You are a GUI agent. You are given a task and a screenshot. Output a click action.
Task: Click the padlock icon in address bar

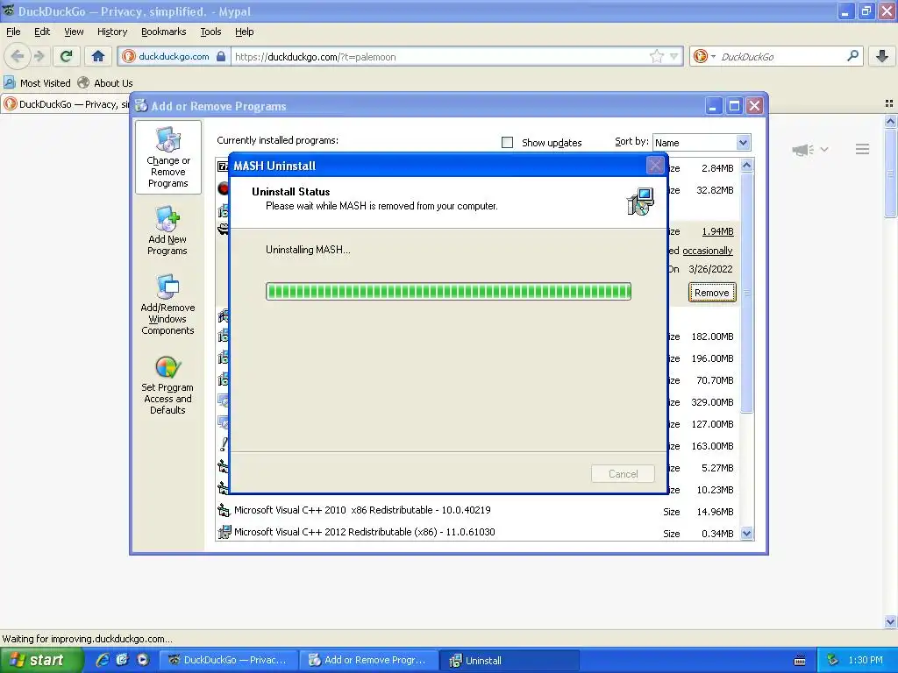point(221,57)
